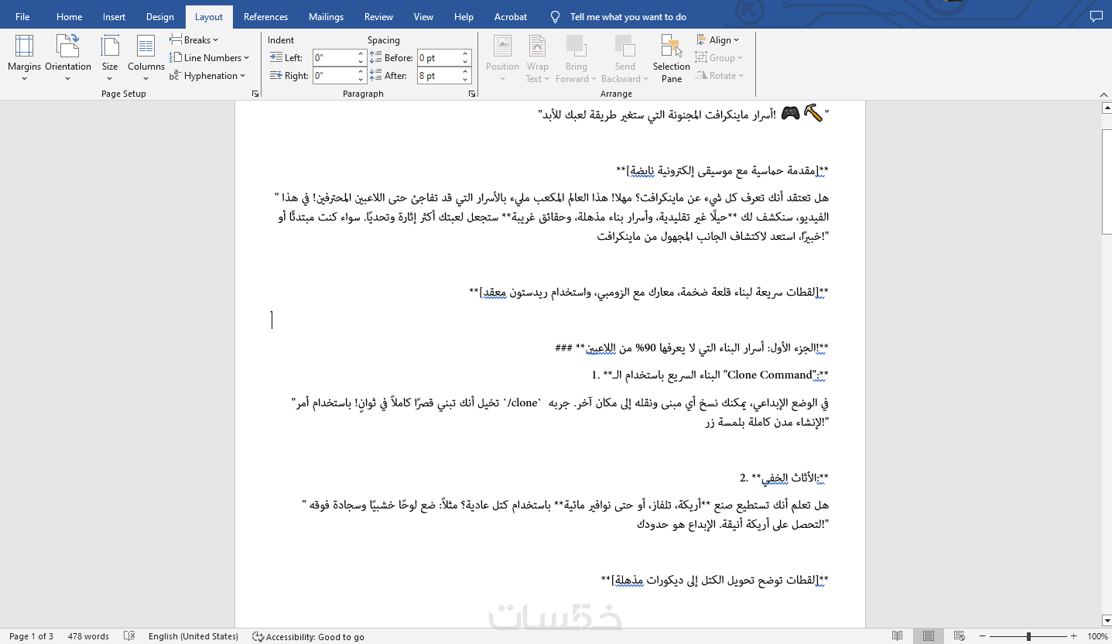Click the Page 1 of 3 indicator
Viewport: 1112px width, 644px height.
click(31, 636)
